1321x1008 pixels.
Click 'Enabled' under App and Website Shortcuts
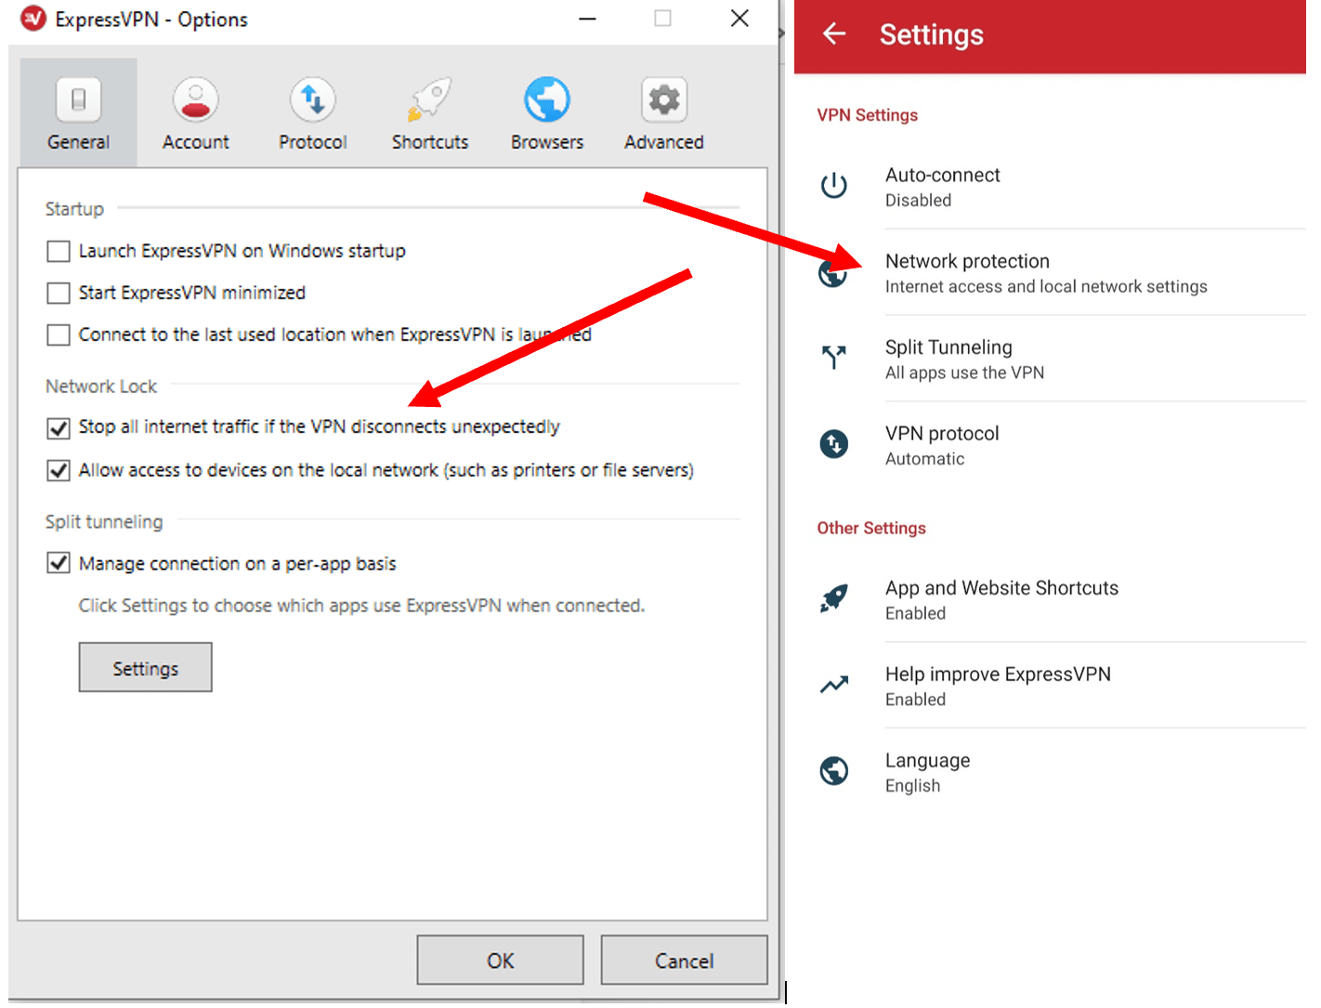(x=915, y=614)
